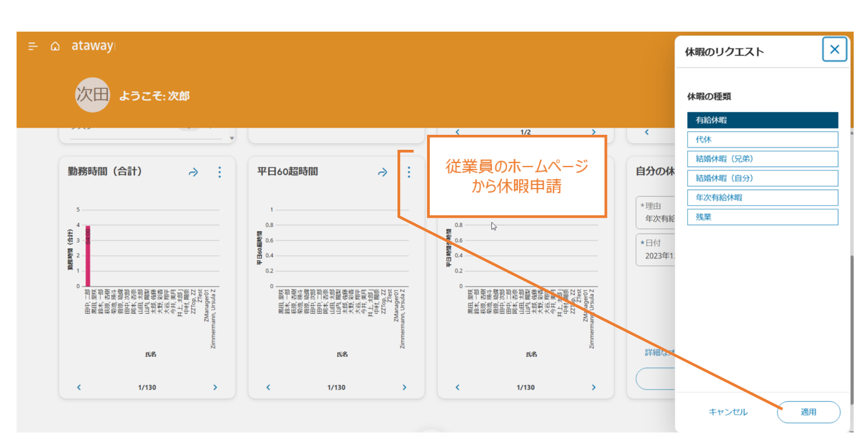Open the hamburger navigation menu
The image size is (859, 443).
coord(33,46)
